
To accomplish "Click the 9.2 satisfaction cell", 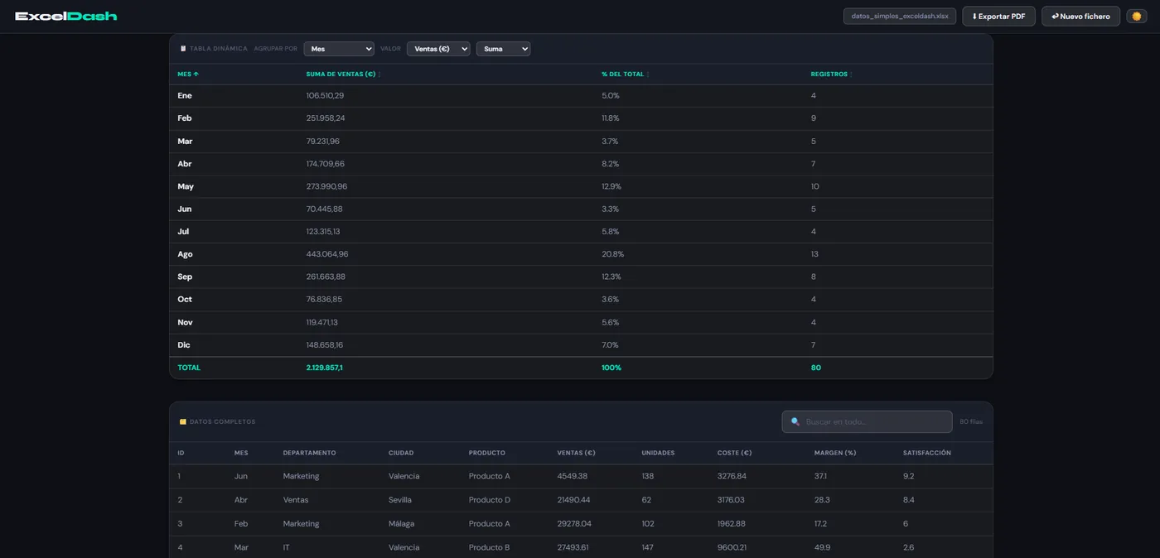I will coord(909,476).
